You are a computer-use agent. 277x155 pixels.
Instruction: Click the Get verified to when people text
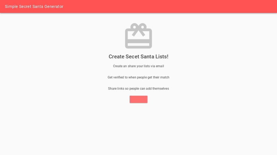[138, 77]
